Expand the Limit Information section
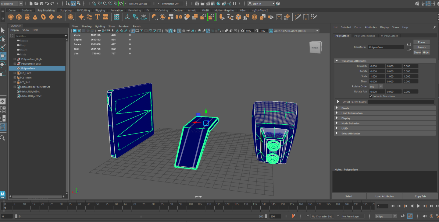The width and height of the screenshot is (439, 222). 337,113
